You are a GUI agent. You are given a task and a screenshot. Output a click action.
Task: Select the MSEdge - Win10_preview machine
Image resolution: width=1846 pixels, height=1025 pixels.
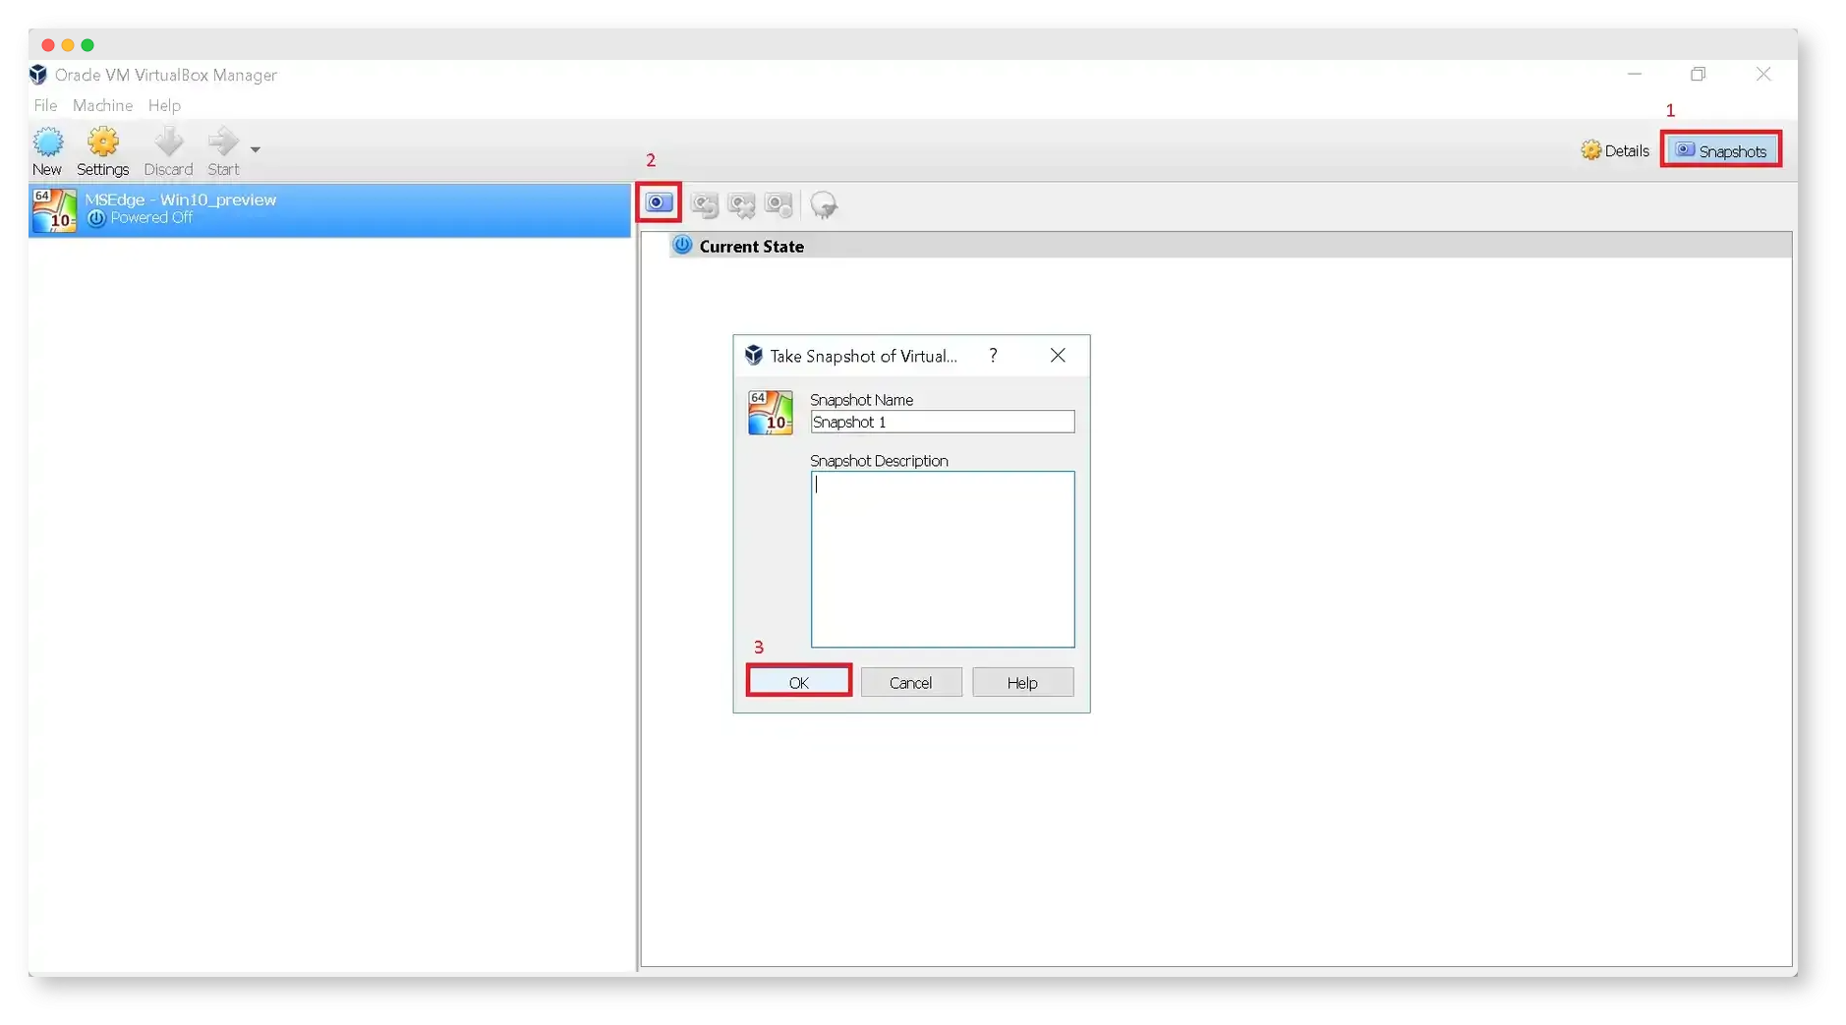click(x=329, y=209)
